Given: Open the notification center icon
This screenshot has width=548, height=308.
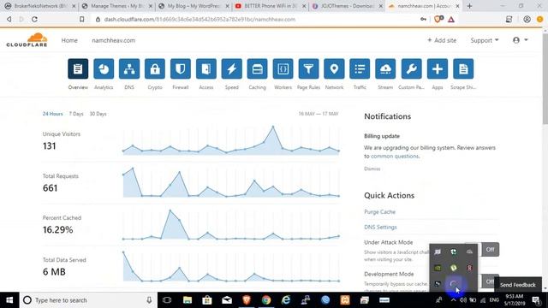Looking at the screenshot, I should click(536, 300).
